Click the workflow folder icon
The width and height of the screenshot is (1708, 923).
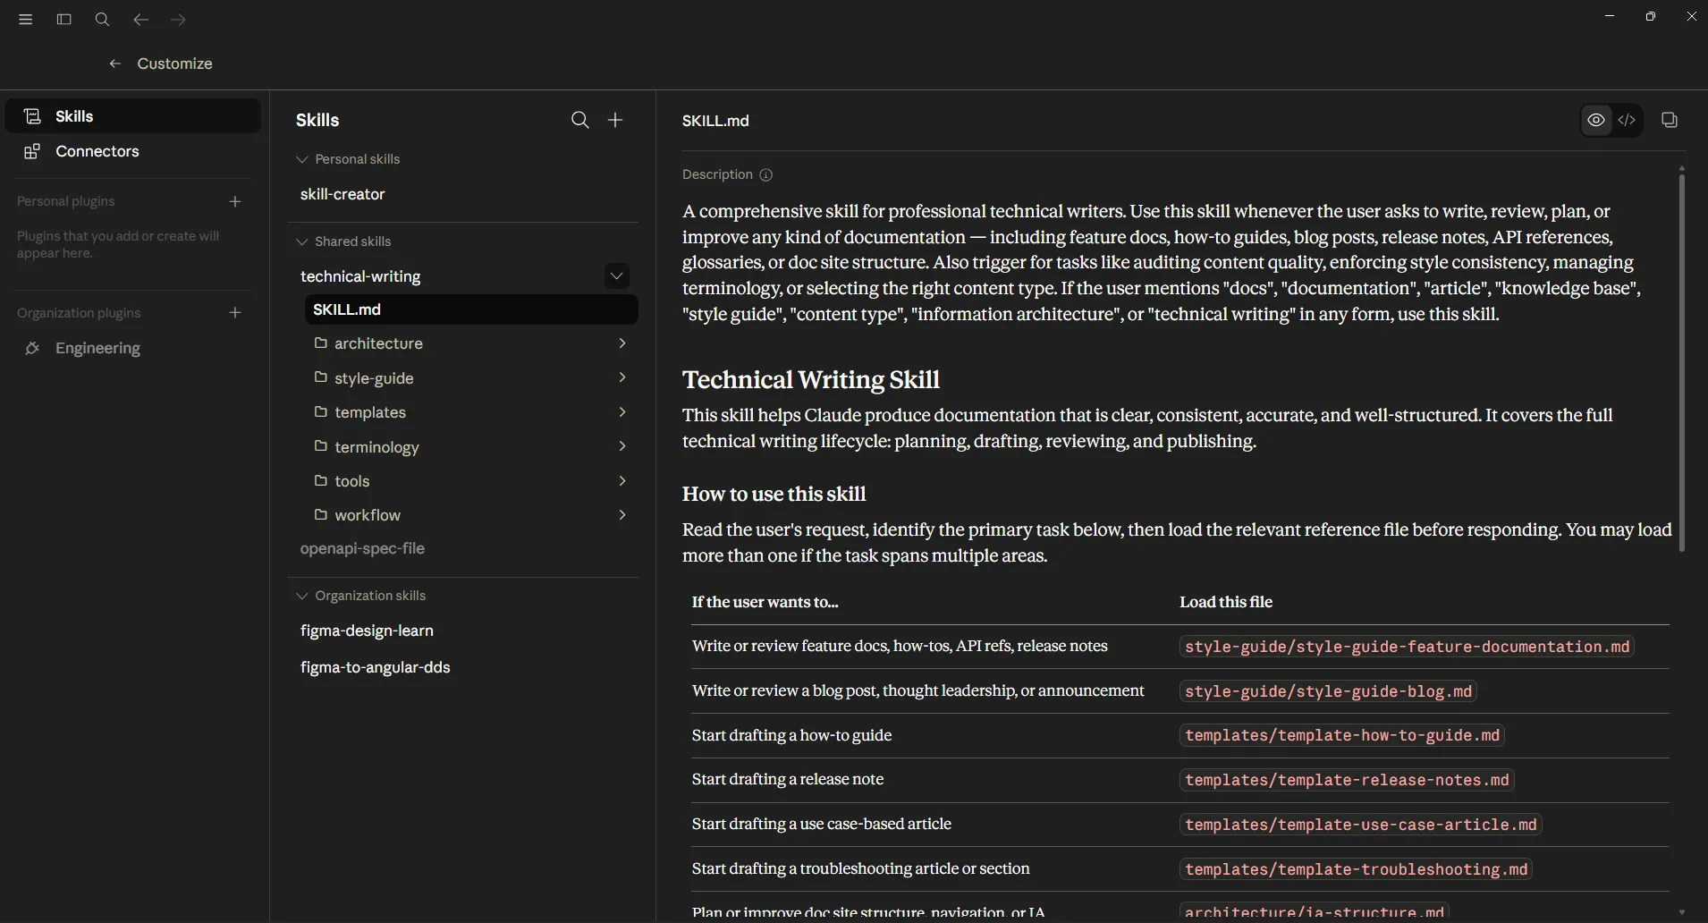tap(321, 514)
